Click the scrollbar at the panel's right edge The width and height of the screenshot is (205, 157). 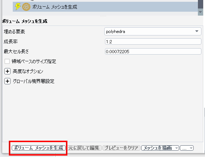point(204,112)
